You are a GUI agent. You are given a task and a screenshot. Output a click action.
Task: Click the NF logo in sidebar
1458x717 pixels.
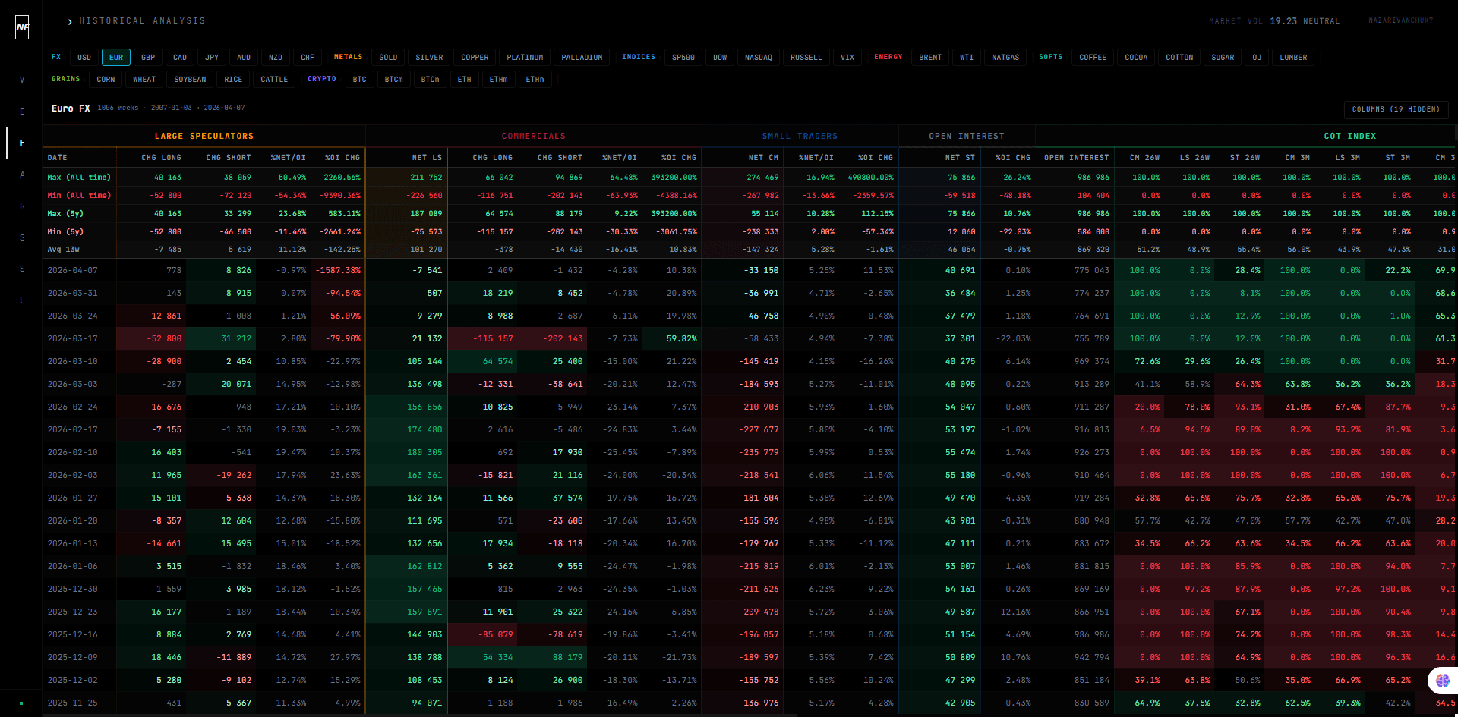pos(22,27)
